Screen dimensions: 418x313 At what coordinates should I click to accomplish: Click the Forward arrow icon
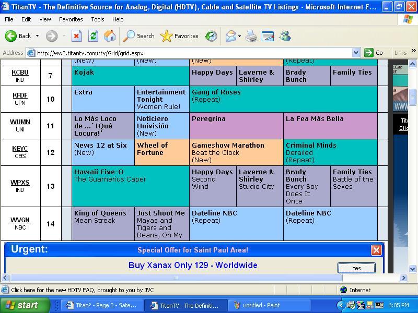click(51, 36)
